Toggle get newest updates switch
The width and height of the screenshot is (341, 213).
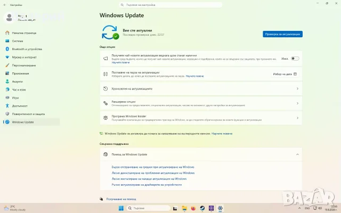[x=295, y=59]
